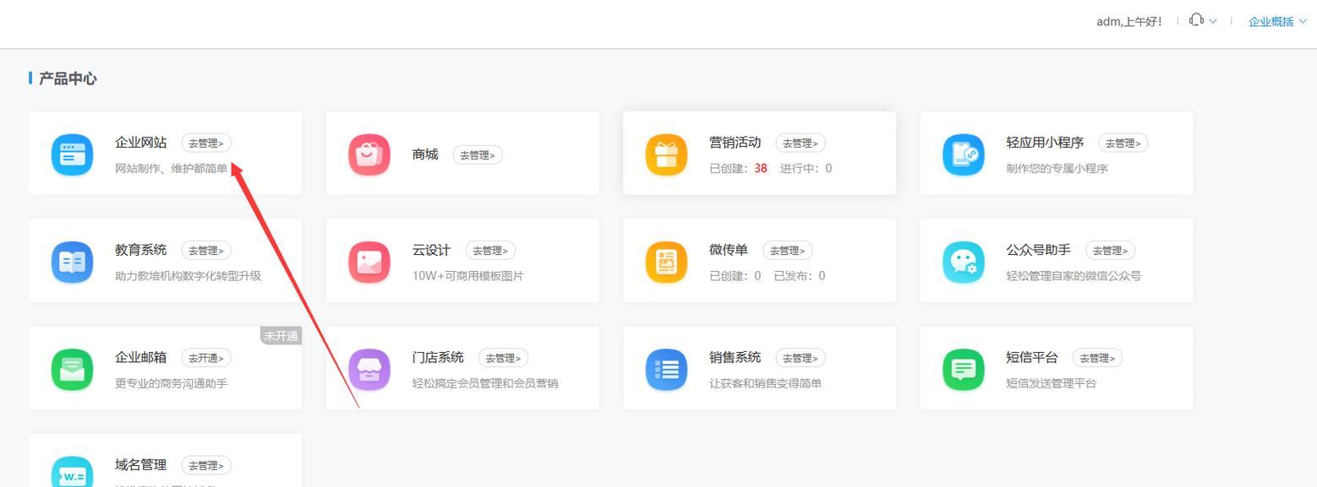Open the 门店系统 purple storefront icon
1317x487 pixels.
pos(369,369)
